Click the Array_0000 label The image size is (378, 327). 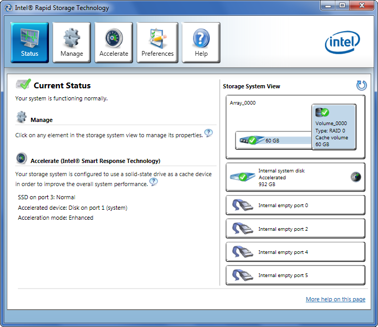tap(242, 103)
